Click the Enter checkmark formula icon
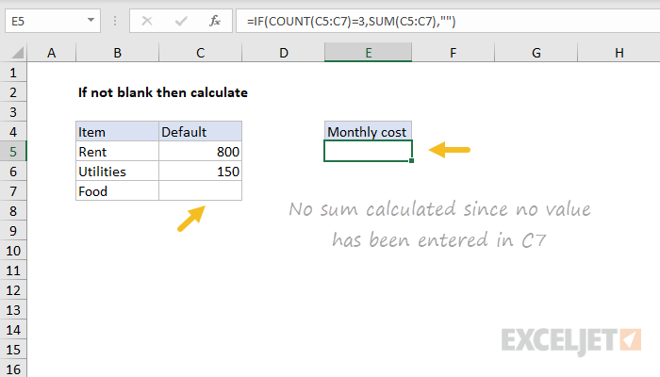660x377 pixels. (x=181, y=21)
